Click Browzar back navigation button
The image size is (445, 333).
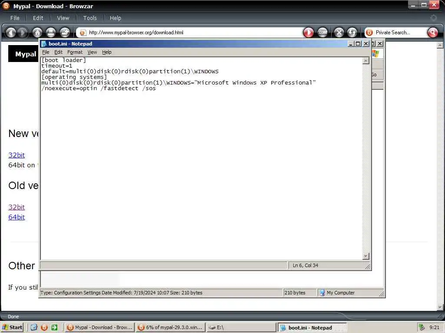pyautogui.click(x=11, y=33)
